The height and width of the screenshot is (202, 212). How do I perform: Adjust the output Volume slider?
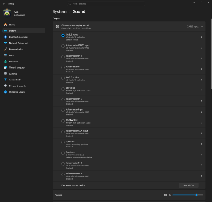(x=188, y=195)
